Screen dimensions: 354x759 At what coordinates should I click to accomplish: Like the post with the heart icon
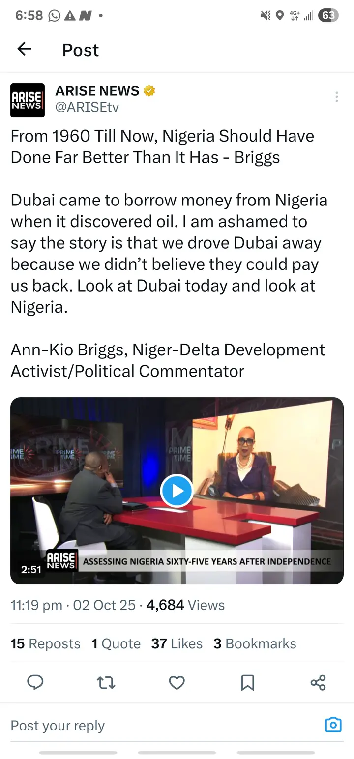[177, 682]
